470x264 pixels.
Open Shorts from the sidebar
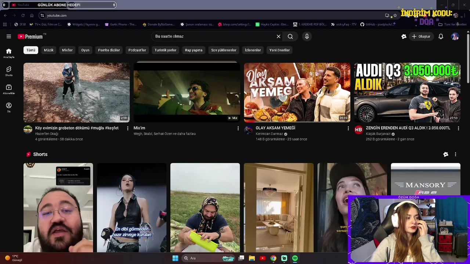tap(9, 71)
